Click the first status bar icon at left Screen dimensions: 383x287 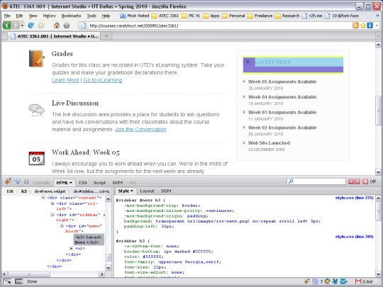(x=7, y=281)
